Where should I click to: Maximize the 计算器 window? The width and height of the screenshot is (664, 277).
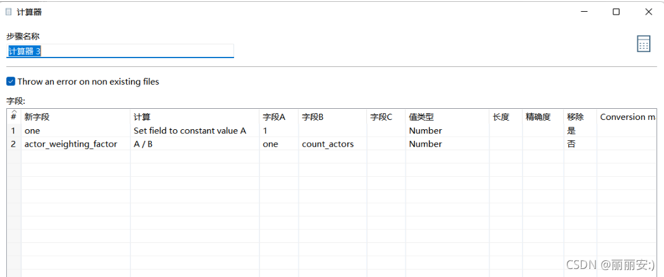click(616, 12)
